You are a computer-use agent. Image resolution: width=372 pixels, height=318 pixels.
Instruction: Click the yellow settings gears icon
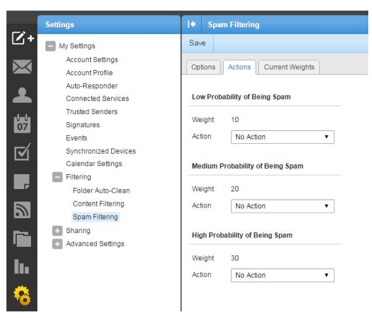(22, 296)
